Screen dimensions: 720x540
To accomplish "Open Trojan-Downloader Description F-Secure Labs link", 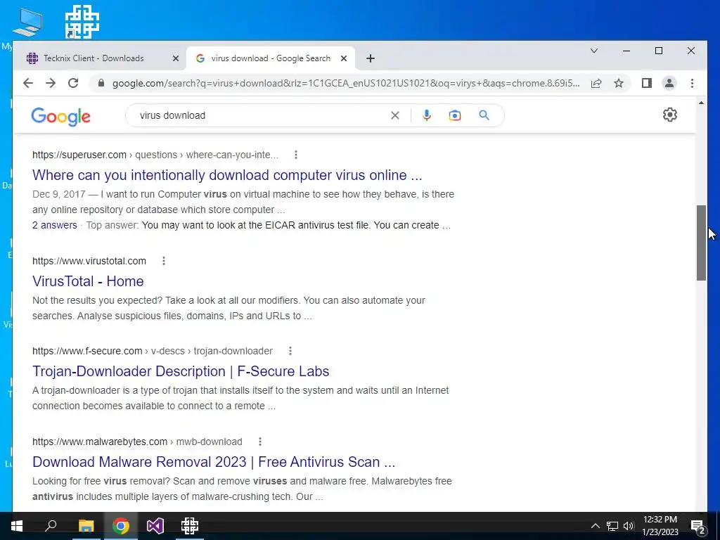I will [x=181, y=371].
